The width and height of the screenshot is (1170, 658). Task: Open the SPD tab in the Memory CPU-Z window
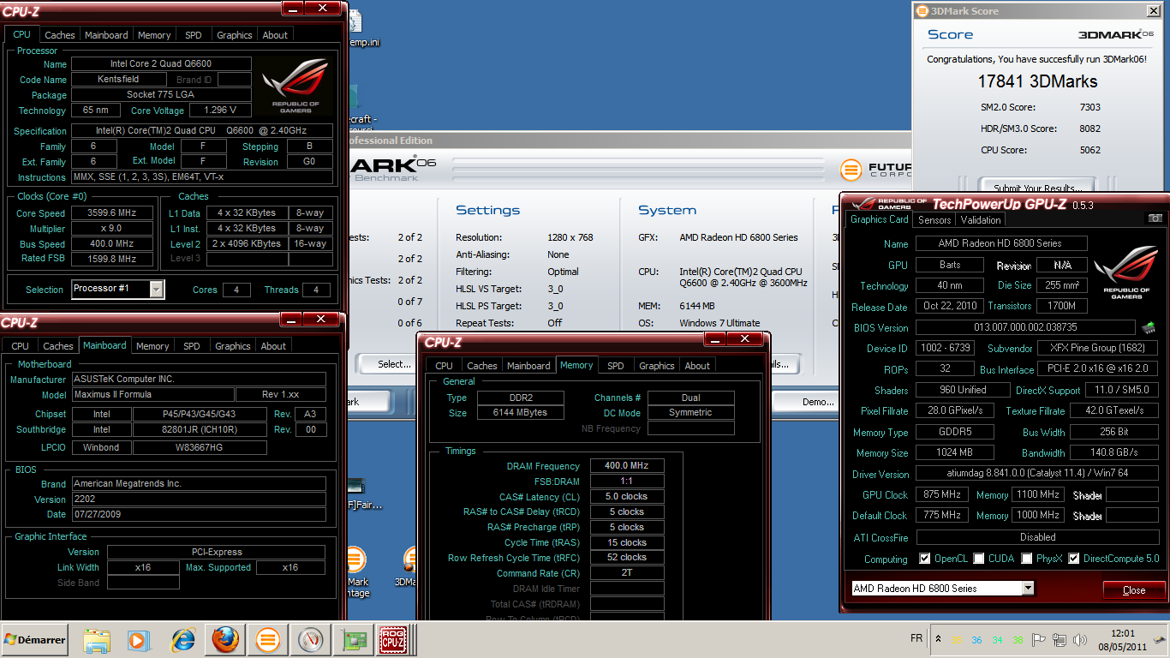(x=615, y=366)
